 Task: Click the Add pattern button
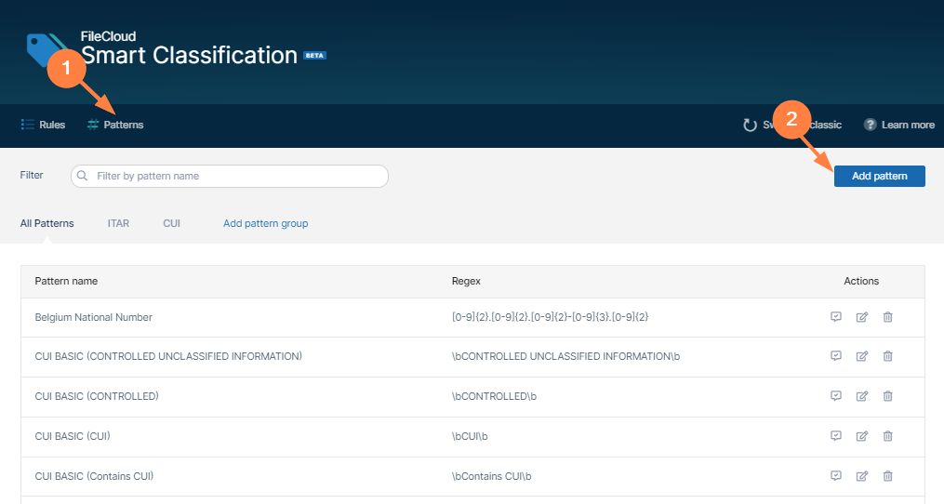pyautogui.click(x=879, y=176)
